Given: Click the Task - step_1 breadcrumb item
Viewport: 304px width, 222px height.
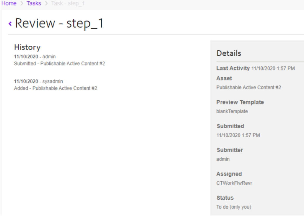Looking at the screenshot, I should (68, 4).
